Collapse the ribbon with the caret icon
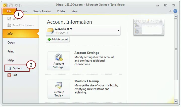This screenshot has height=107, width=181. click(170, 11)
